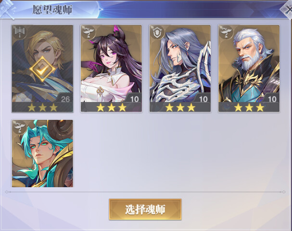Screen dimensions: 292x231
Task: Click the level 10 badge on the bearded elder
Action: pos(271,99)
